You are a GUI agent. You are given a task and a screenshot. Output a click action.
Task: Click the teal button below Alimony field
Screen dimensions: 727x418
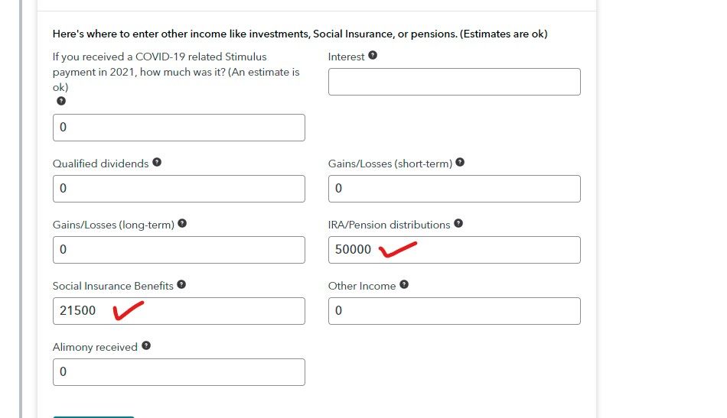[x=93, y=417]
